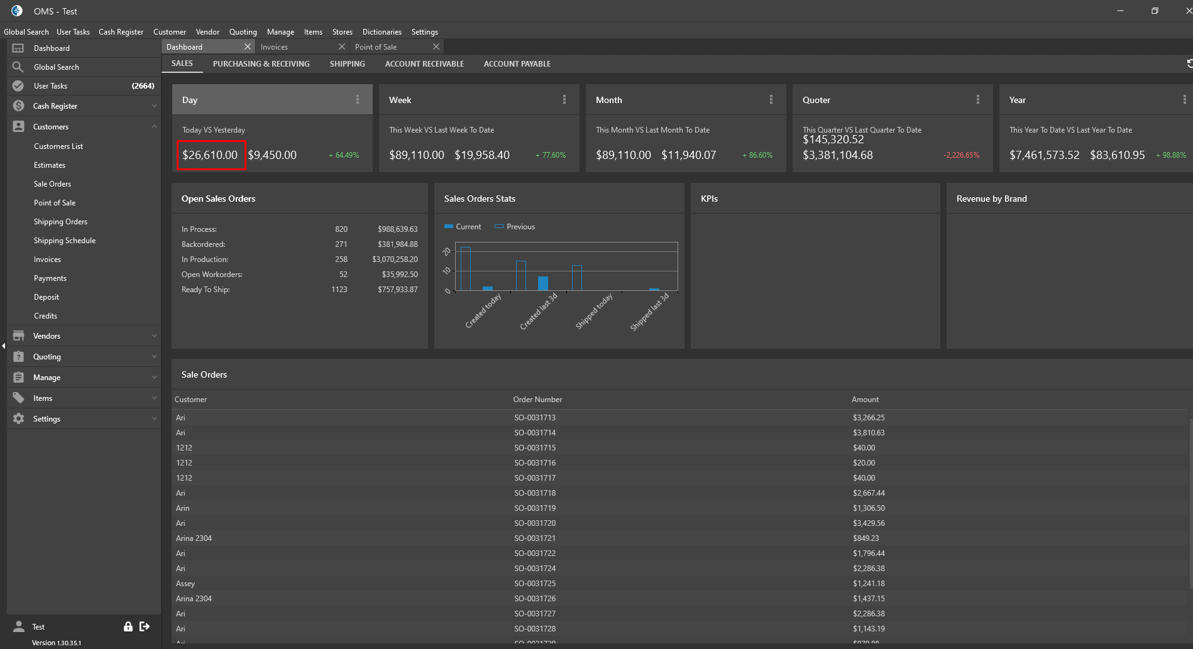Switch to the Shipping dashboard tab
The image size is (1193, 649).
(347, 64)
